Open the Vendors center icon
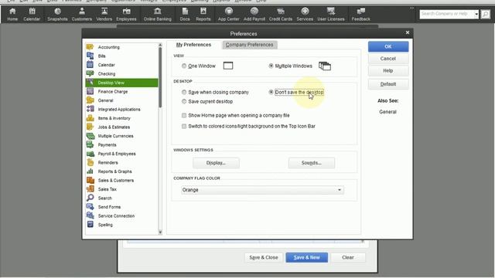Viewport: 495px width, 278px height. click(x=104, y=15)
